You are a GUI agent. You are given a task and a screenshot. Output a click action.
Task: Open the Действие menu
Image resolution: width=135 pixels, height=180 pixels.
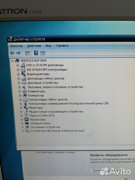[34, 46]
